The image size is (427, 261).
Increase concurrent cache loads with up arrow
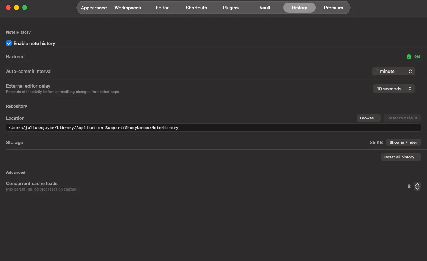pyautogui.click(x=417, y=184)
